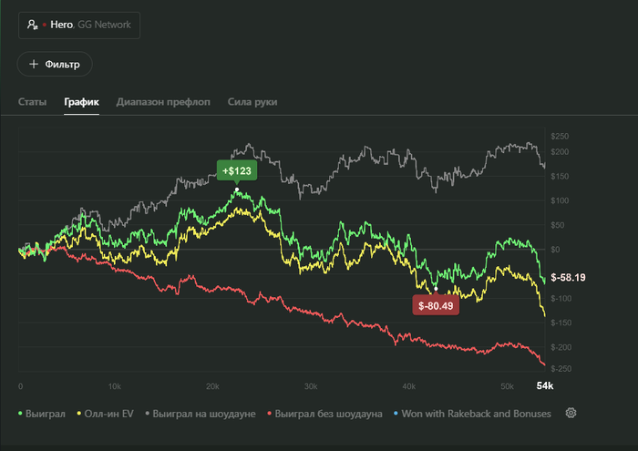The height and width of the screenshot is (451, 638).
Task: Open the Диапазон префлоп tab
Action: [x=163, y=102]
